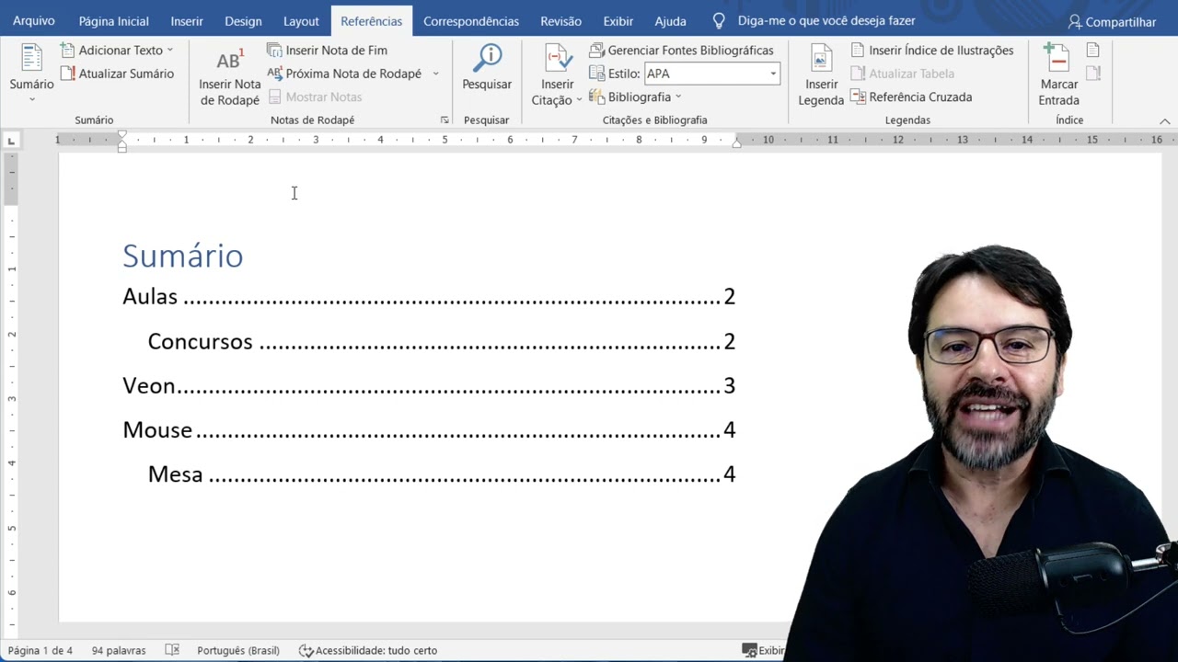The image size is (1178, 662).
Task: Switch to the Exibir tab
Action: coord(618,21)
